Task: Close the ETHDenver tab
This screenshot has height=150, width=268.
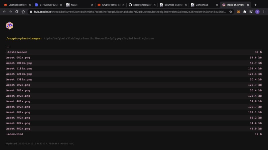Action: coord(61,5)
